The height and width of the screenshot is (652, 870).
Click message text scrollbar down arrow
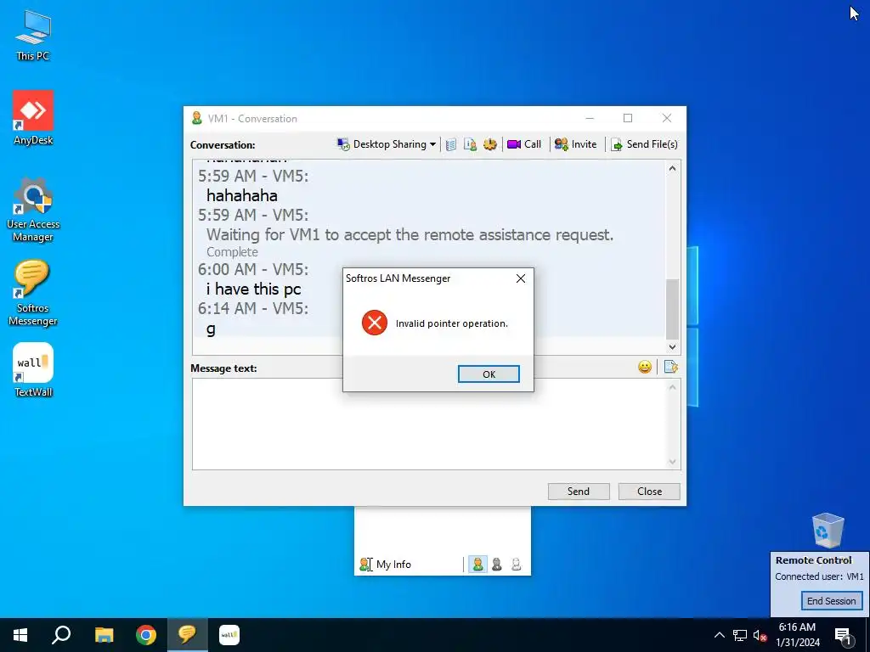(673, 462)
